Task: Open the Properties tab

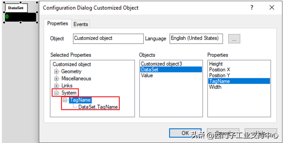Action: [57, 24]
